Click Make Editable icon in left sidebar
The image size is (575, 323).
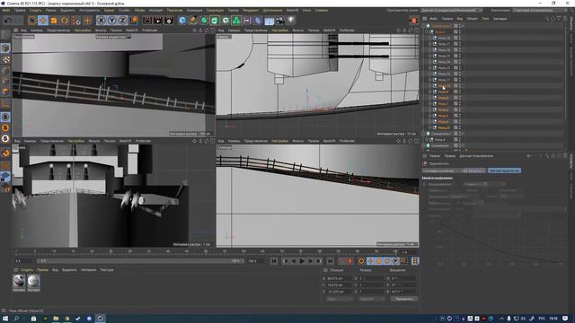tap(5, 34)
